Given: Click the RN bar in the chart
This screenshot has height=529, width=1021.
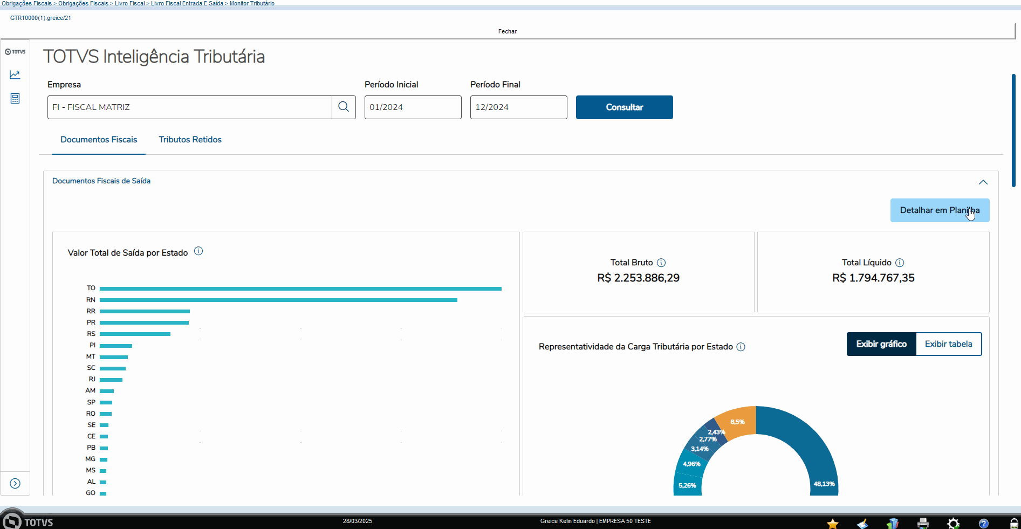Looking at the screenshot, I should point(278,300).
